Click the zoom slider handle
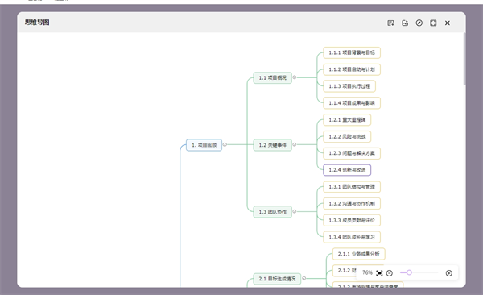The image size is (483, 295). (x=409, y=272)
